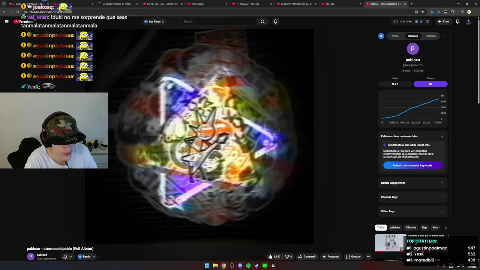Image resolution: width=480 pixels, height=270 pixels.
Task: Open the account avatar menu
Action: (x=468, y=21)
